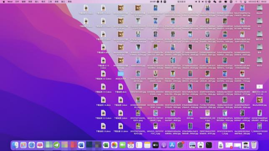Open the 编辑 (Edit) menu
Screen dimensions: 269x151
click(x=23, y=2)
